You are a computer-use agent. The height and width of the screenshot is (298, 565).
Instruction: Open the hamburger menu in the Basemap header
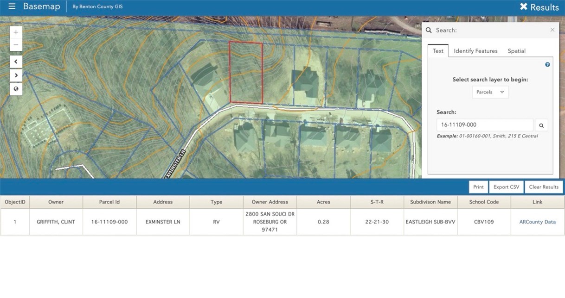pyautogui.click(x=12, y=6)
